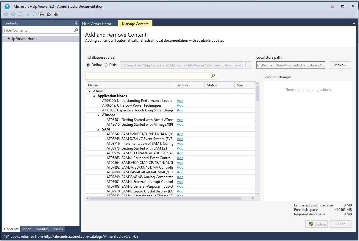Click the Action column header
The image size is (359, 241).
[x=190, y=85]
